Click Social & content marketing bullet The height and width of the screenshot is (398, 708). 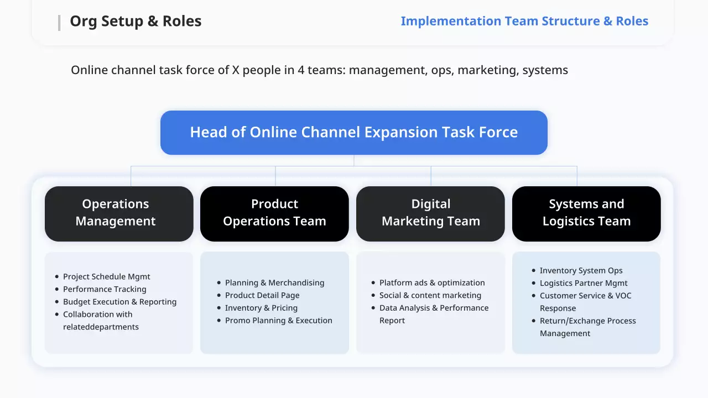[x=430, y=296]
